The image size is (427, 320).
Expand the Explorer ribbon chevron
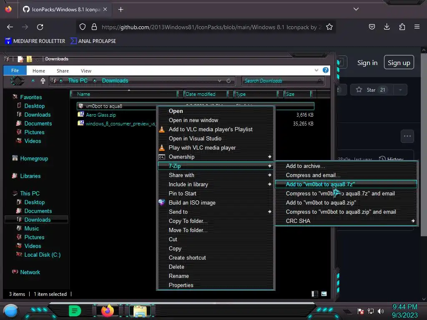(x=316, y=70)
